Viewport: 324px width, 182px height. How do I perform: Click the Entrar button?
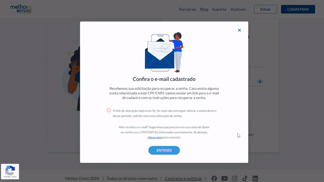point(265,9)
